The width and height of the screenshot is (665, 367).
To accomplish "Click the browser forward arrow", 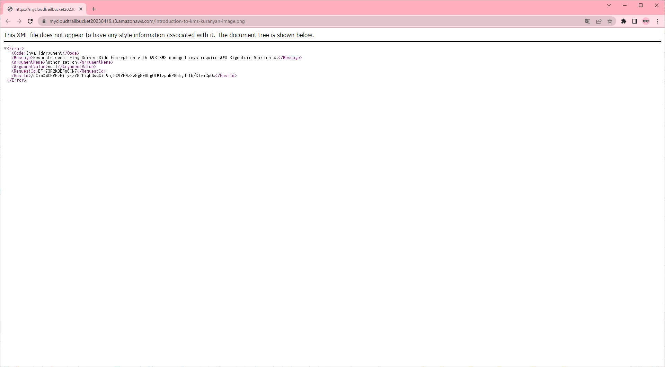I will (19, 21).
